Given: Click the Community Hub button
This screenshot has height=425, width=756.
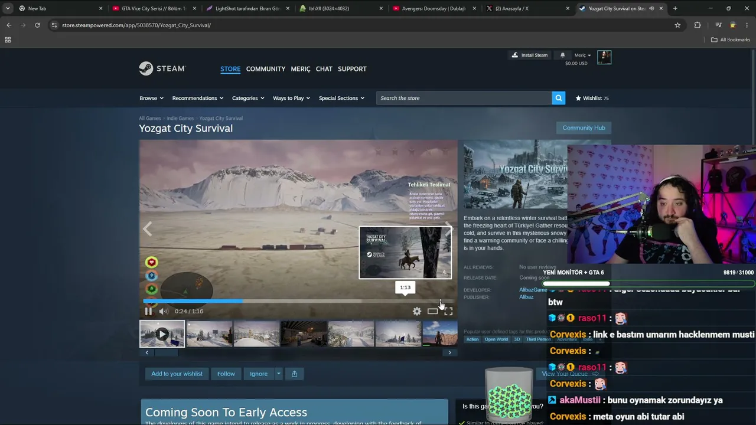Looking at the screenshot, I should coord(584,127).
